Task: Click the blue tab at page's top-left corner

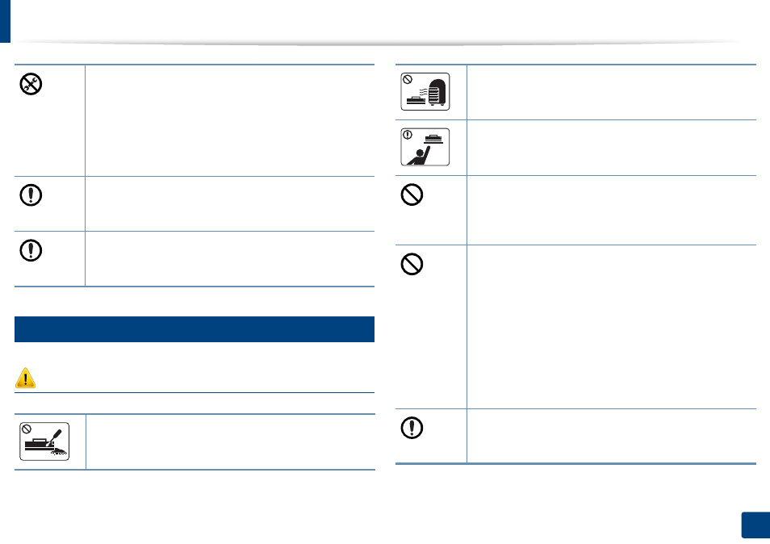Action: click(5, 21)
